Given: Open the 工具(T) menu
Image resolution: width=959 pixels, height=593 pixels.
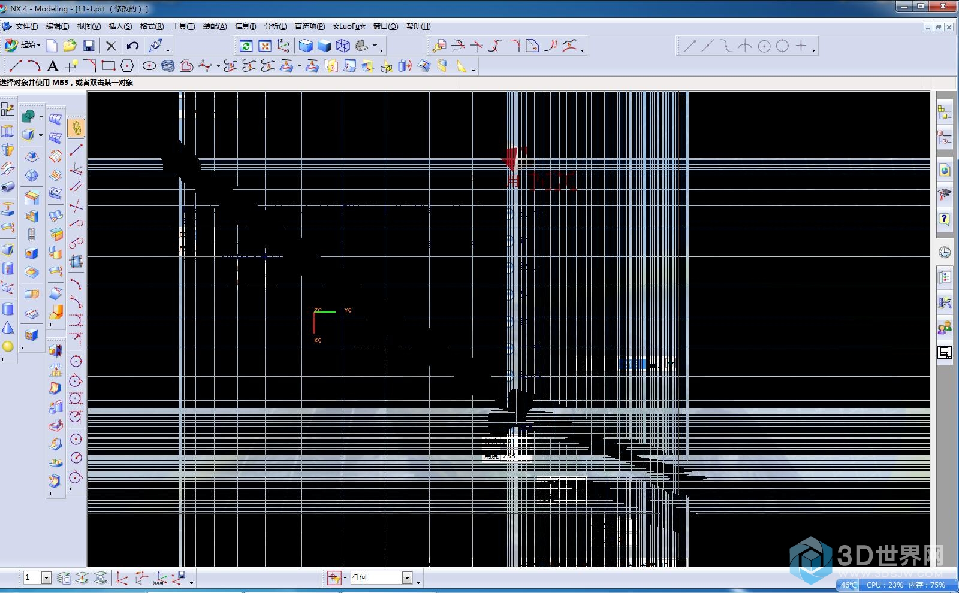Looking at the screenshot, I should point(183,26).
